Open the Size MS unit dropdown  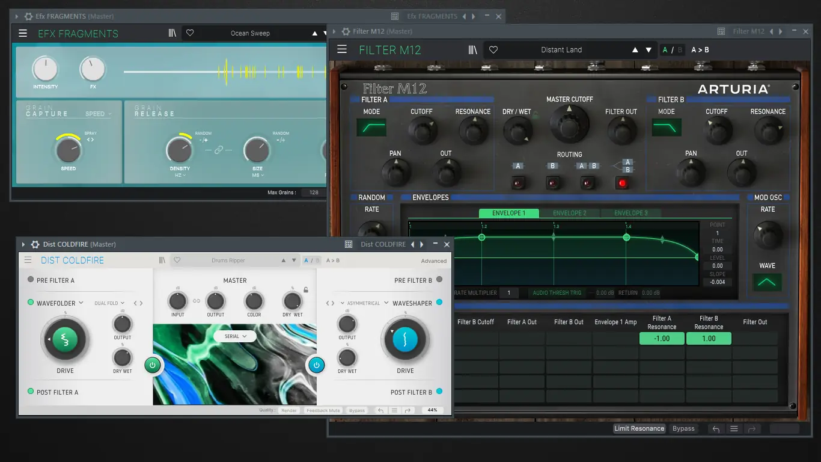257,175
